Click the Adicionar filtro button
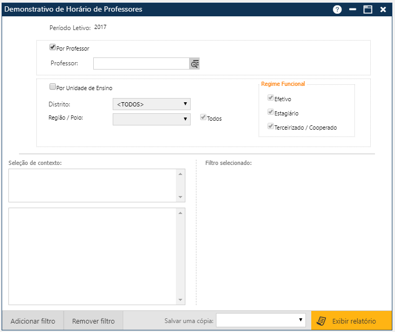This screenshot has width=395, height=332. point(33,321)
